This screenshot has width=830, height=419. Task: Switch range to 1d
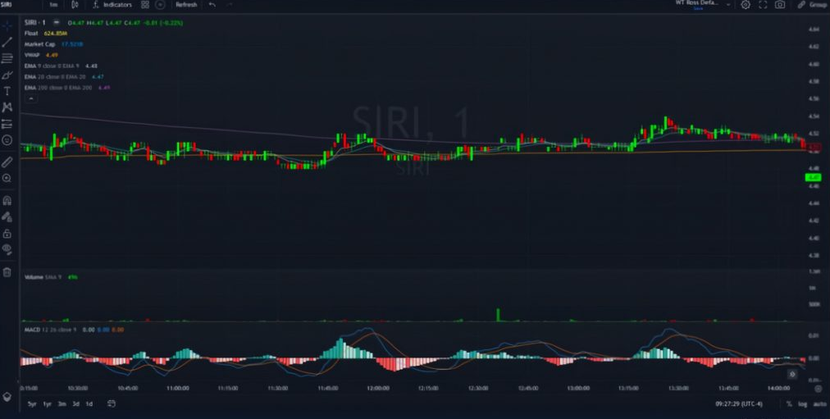click(89, 404)
